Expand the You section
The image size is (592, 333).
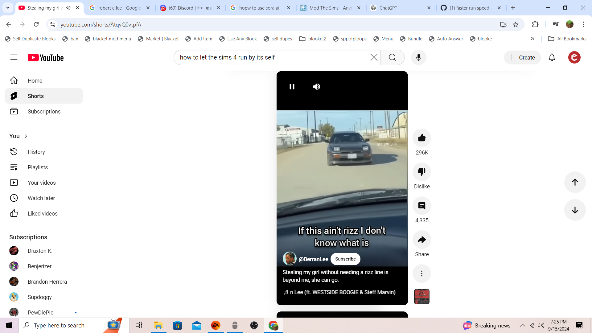pyautogui.click(x=18, y=136)
